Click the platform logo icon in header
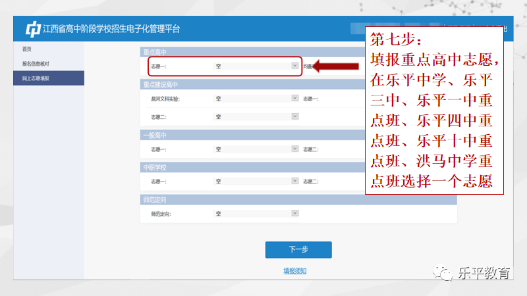The height and width of the screenshot is (296, 527). click(33, 29)
